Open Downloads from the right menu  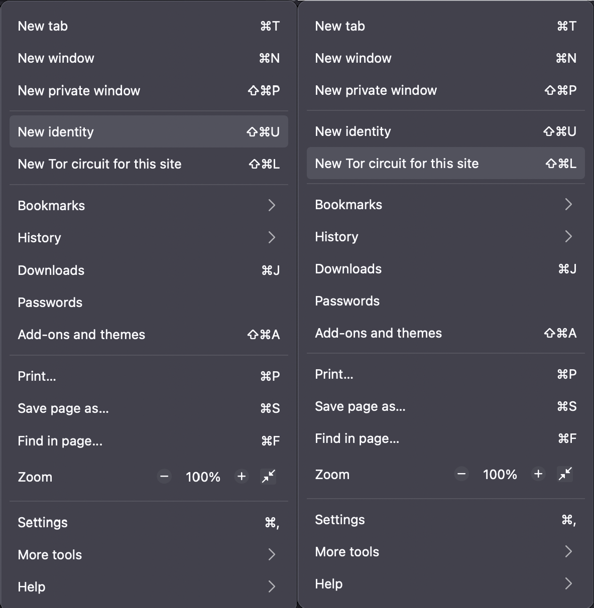[x=445, y=269]
